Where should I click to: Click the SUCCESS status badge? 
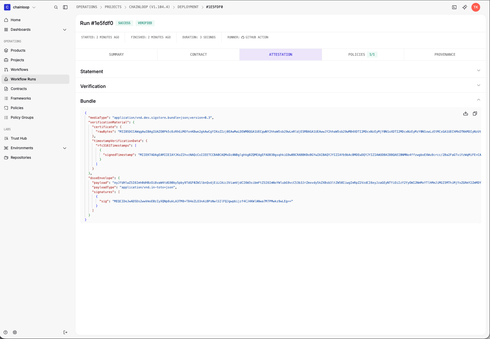pyautogui.click(x=124, y=23)
